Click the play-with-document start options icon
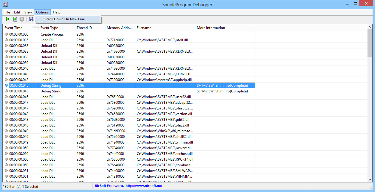375x192 pixels. click(x=15, y=19)
